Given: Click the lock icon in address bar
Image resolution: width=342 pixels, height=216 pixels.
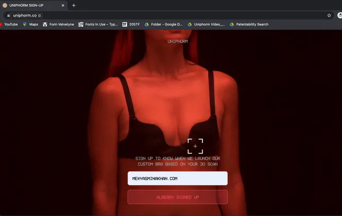Looking at the screenshot, I should [8, 15].
